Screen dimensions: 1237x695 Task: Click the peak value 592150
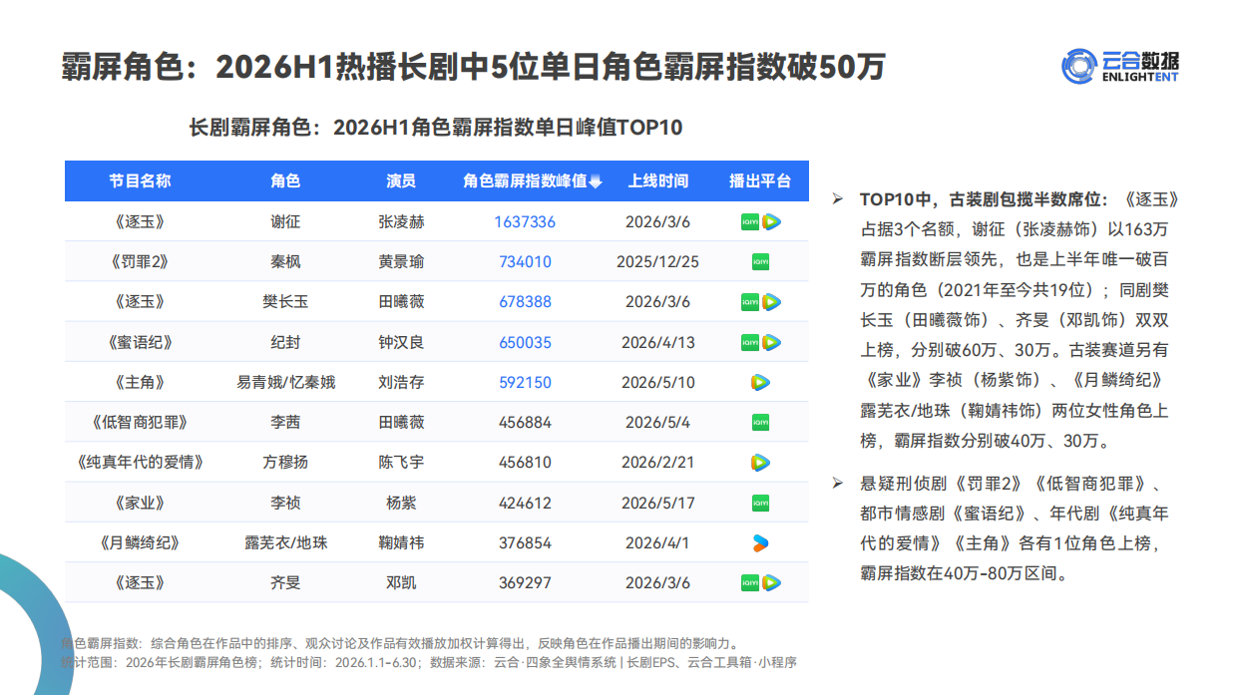[525, 382]
